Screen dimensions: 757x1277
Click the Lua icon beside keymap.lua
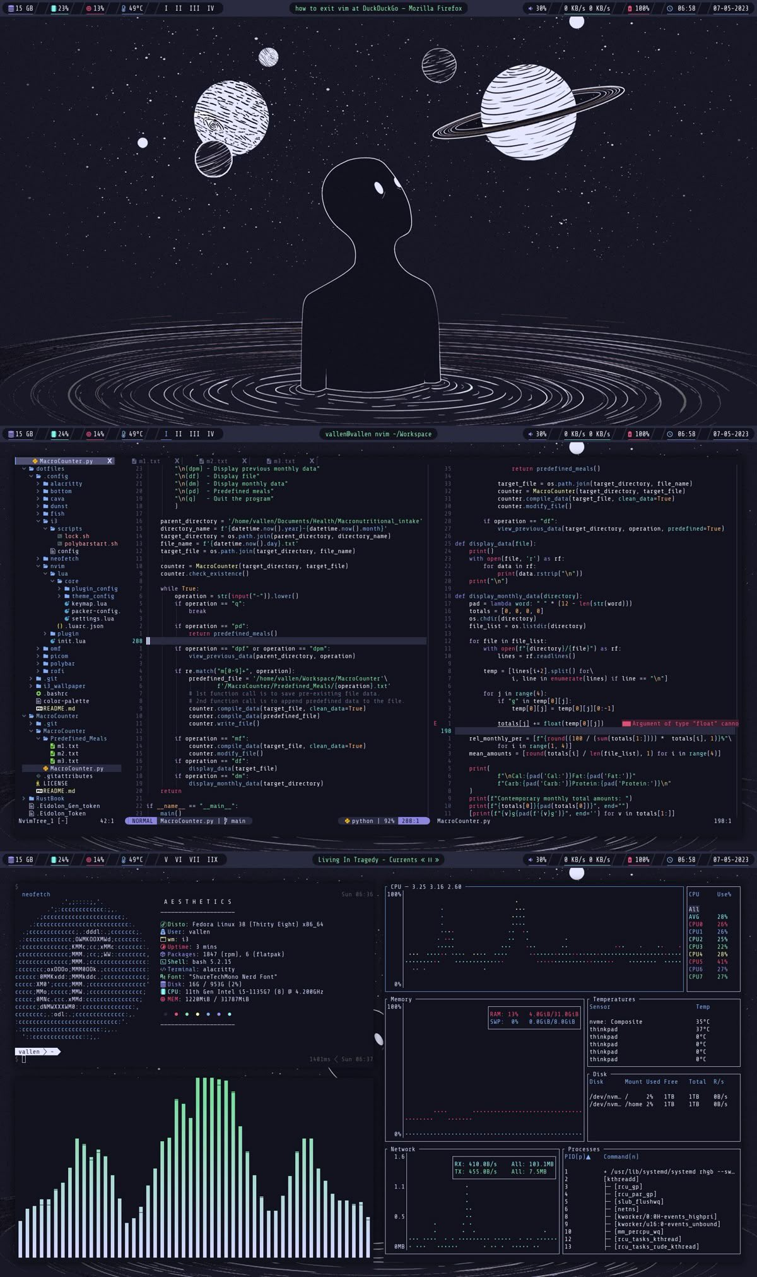tap(67, 603)
